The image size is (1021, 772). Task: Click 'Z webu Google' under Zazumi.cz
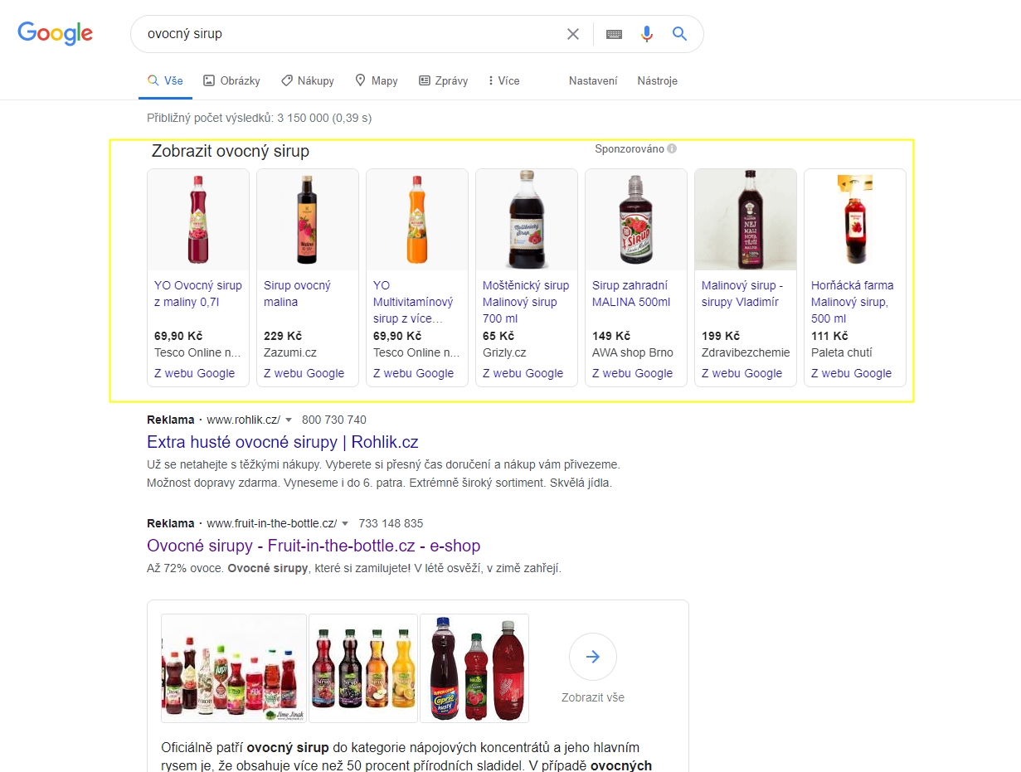click(x=304, y=373)
